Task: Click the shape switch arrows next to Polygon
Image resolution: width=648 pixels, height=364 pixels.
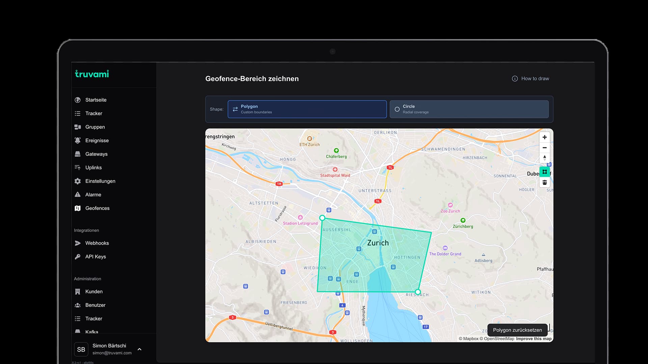Action: pyautogui.click(x=235, y=109)
